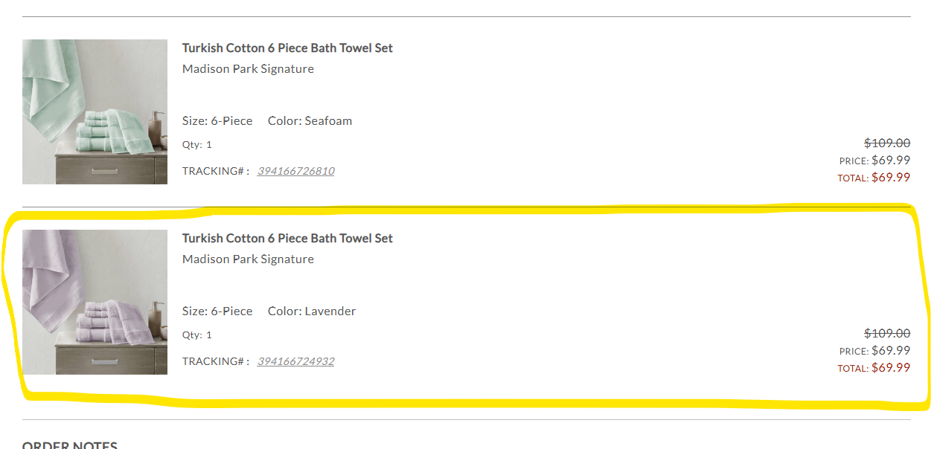Click the Color: Seafoam label
Viewport: 934px width, 449px height.
pos(310,120)
